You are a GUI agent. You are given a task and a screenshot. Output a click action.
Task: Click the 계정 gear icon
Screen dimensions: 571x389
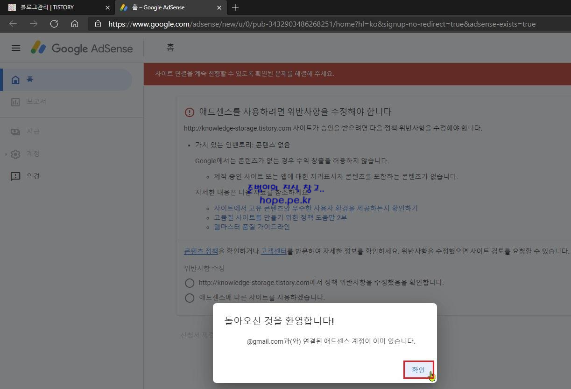[x=15, y=154]
